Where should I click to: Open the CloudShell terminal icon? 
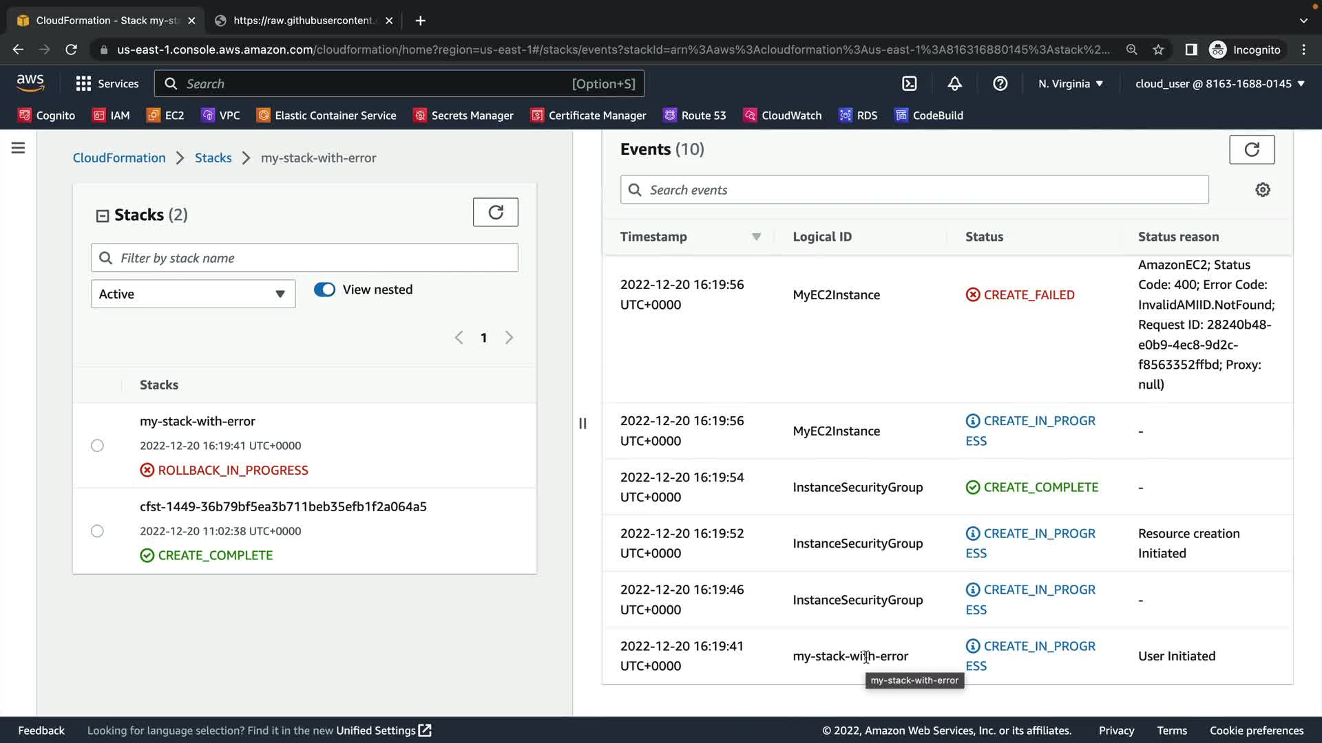(910, 84)
